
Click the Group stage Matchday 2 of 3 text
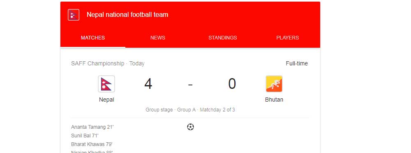coord(190,110)
